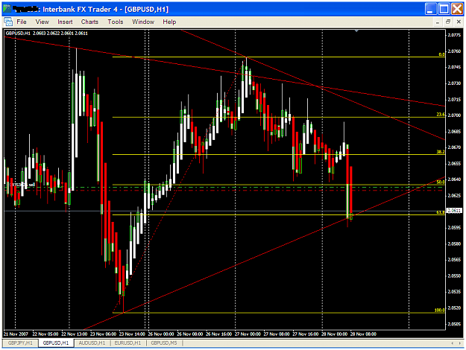The width and height of the screenshot is (466, 350).
Task: Click the current price label 2.0611
Action: tap(454, 211)
